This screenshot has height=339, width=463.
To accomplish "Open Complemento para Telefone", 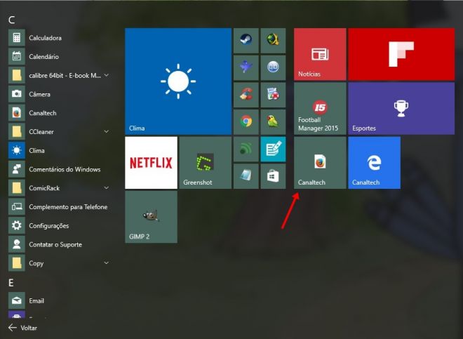I will (x=59, y=207).
